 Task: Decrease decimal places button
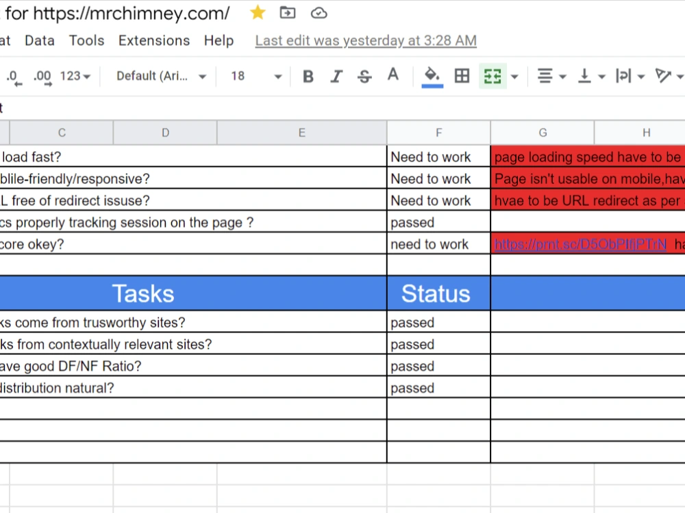(x=14, y=77)
